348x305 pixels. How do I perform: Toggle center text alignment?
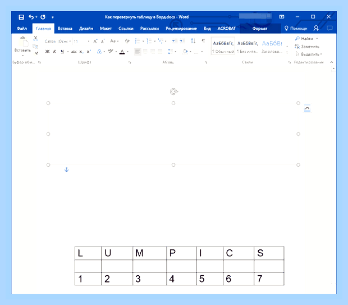click(x=145, y=52)
